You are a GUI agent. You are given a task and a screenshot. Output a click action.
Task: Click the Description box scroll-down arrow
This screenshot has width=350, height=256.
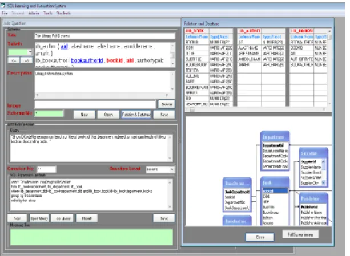click(x=172, y=89)
